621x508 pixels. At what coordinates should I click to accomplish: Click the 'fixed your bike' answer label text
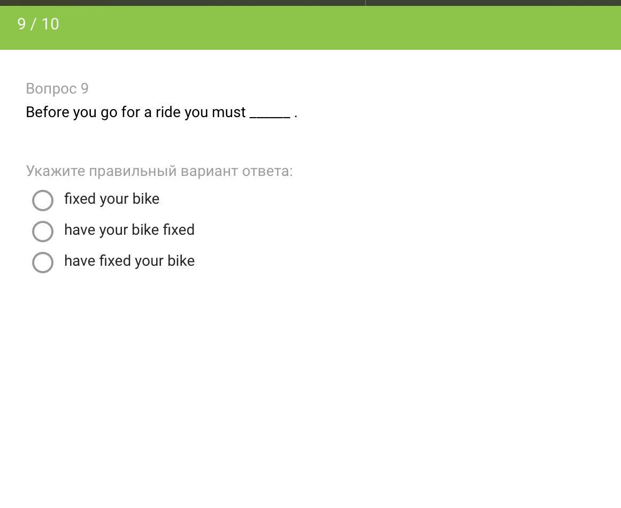(x=111, y=199)
